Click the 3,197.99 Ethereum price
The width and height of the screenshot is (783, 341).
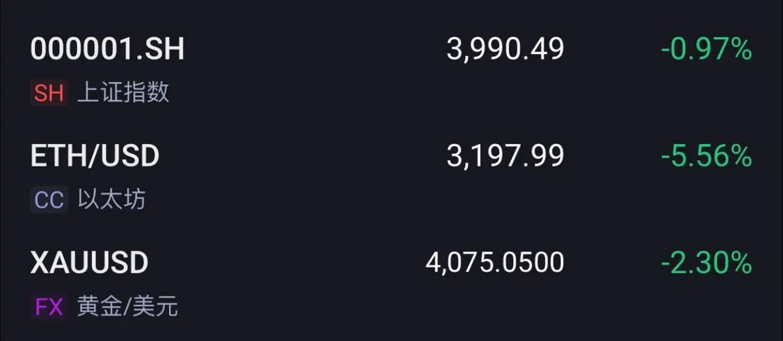[x=505, y=156]
